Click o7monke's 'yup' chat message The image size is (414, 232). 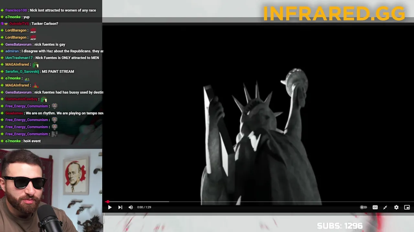point(26,17)
